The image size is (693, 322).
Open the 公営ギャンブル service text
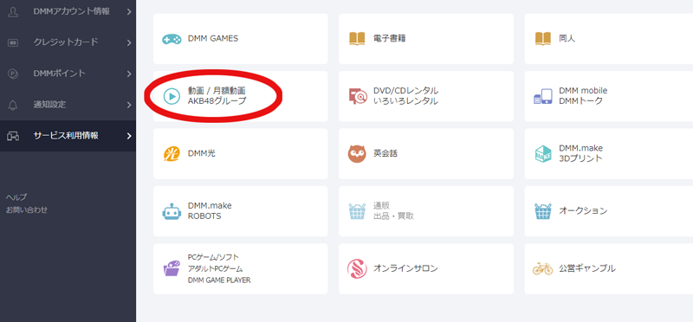587,268
